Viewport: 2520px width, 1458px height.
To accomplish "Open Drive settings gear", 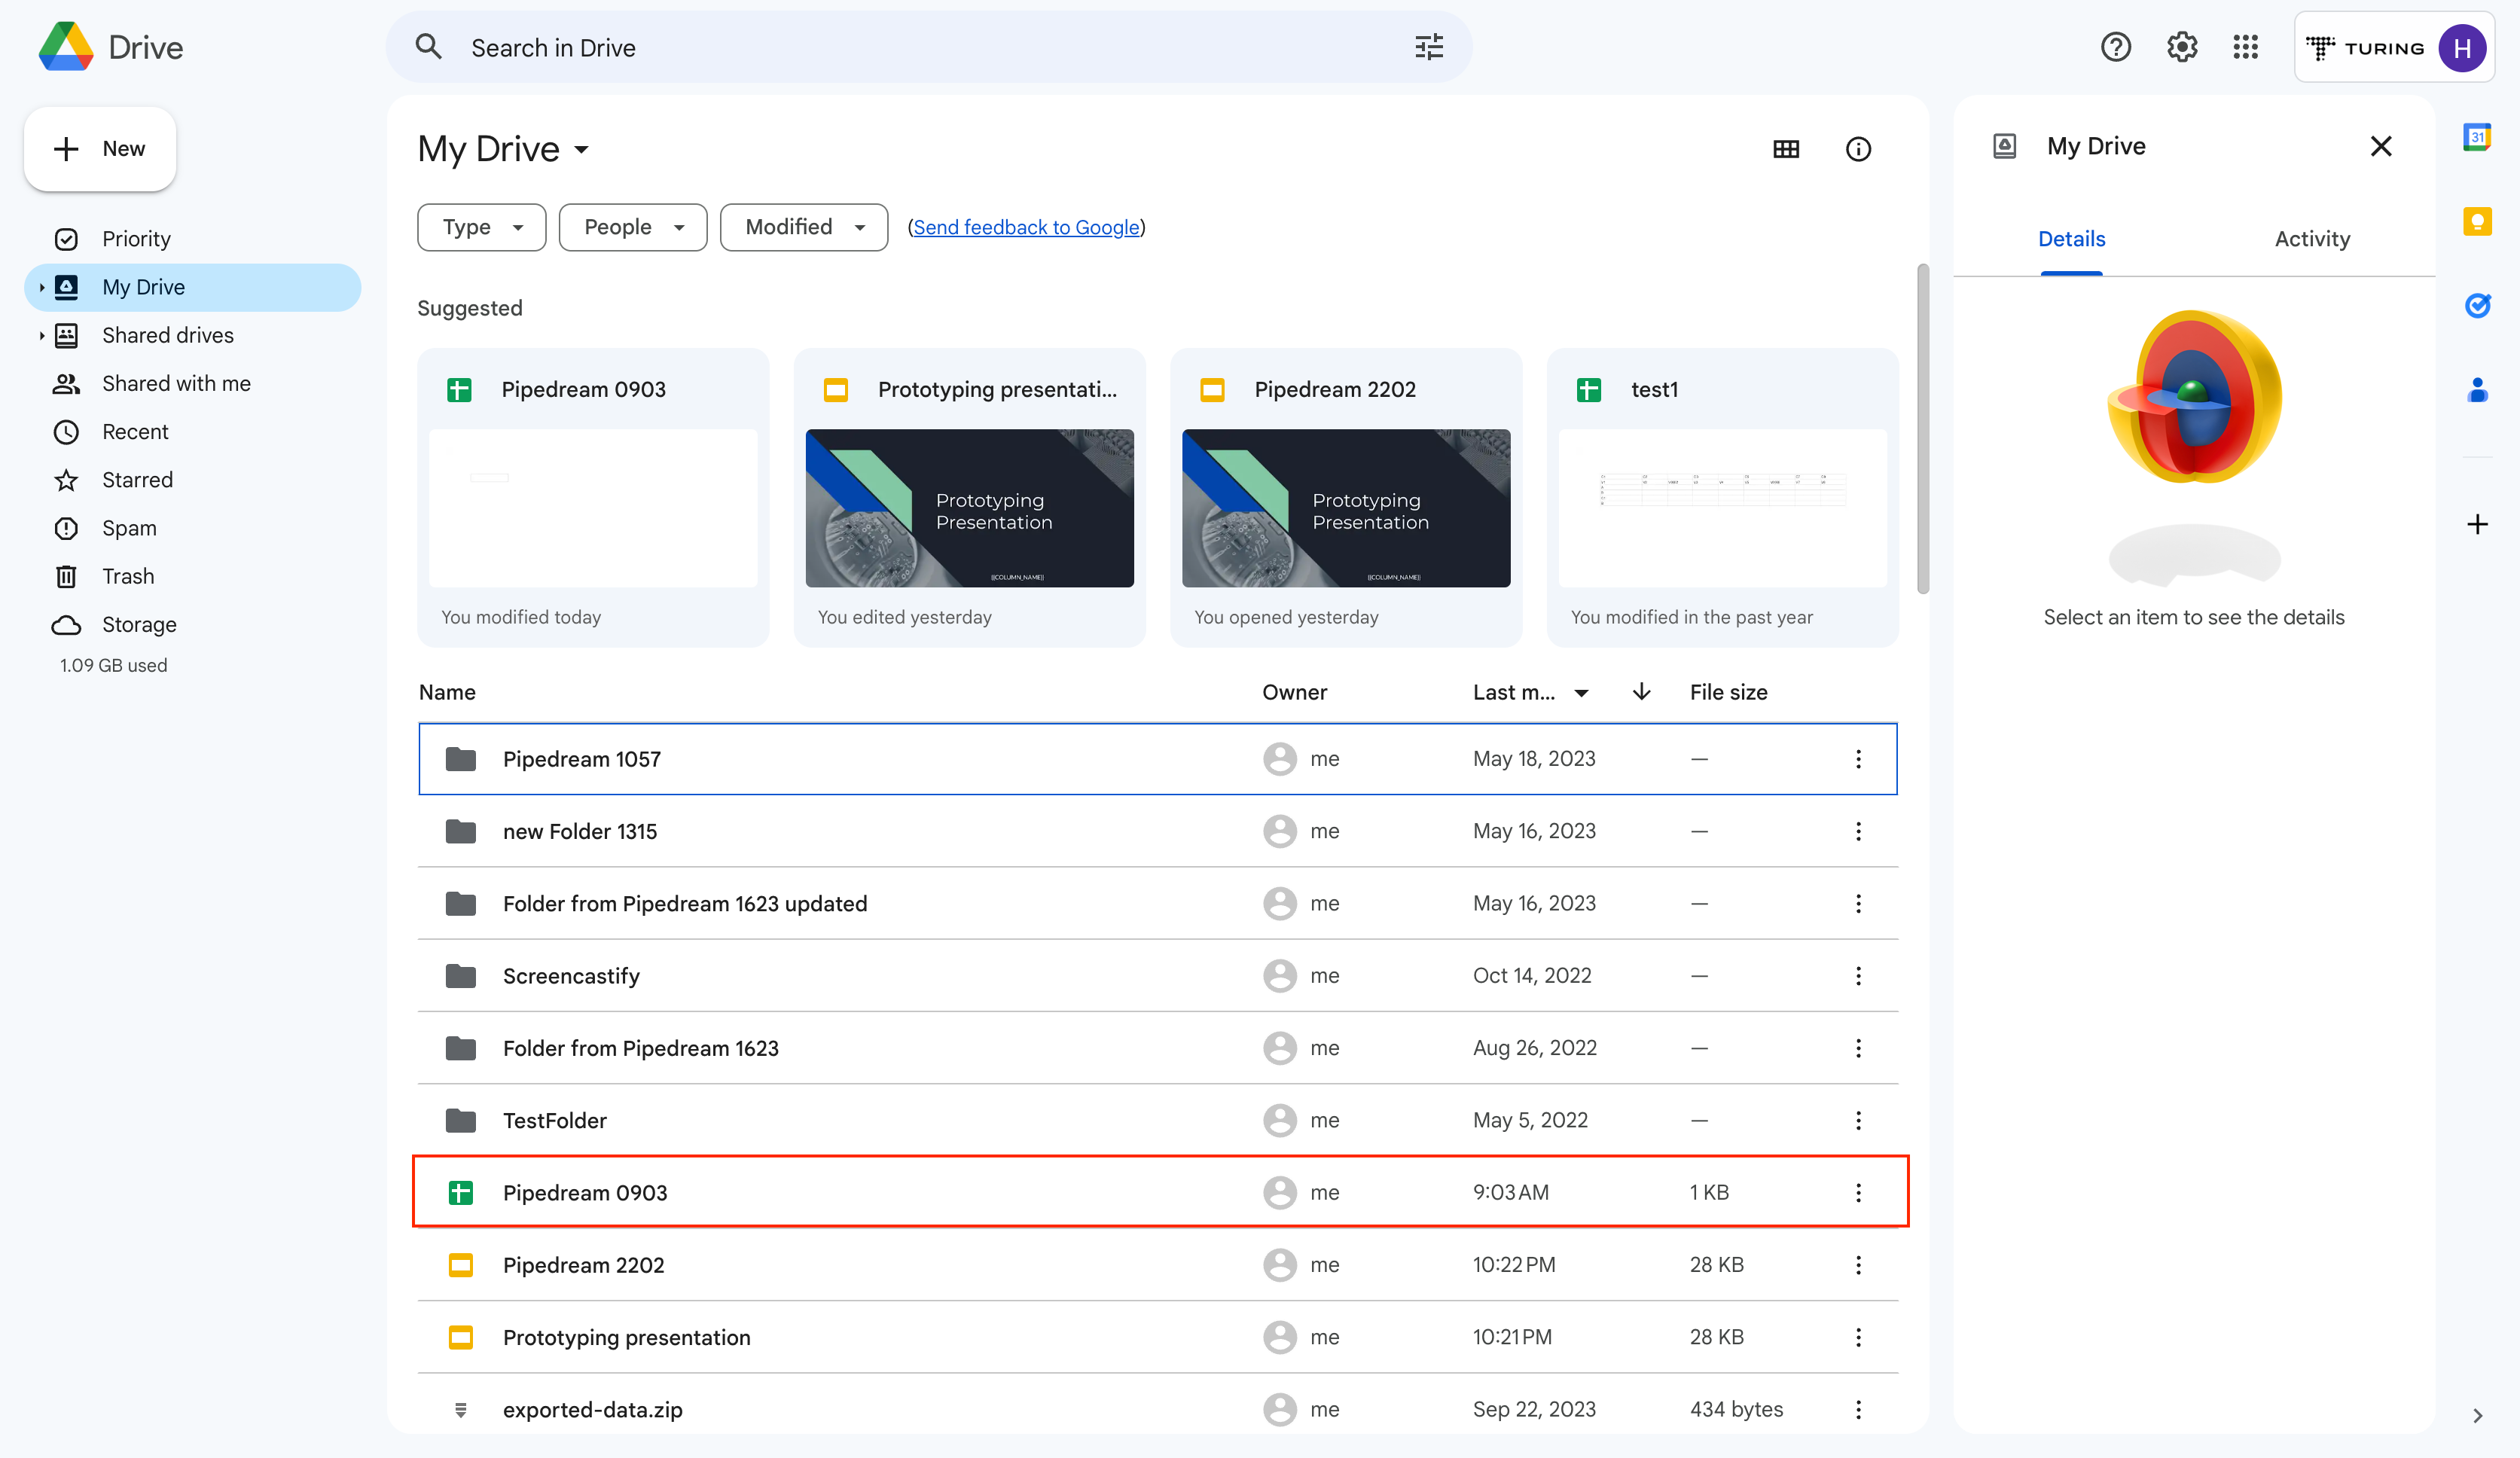I will point(2181,46).
